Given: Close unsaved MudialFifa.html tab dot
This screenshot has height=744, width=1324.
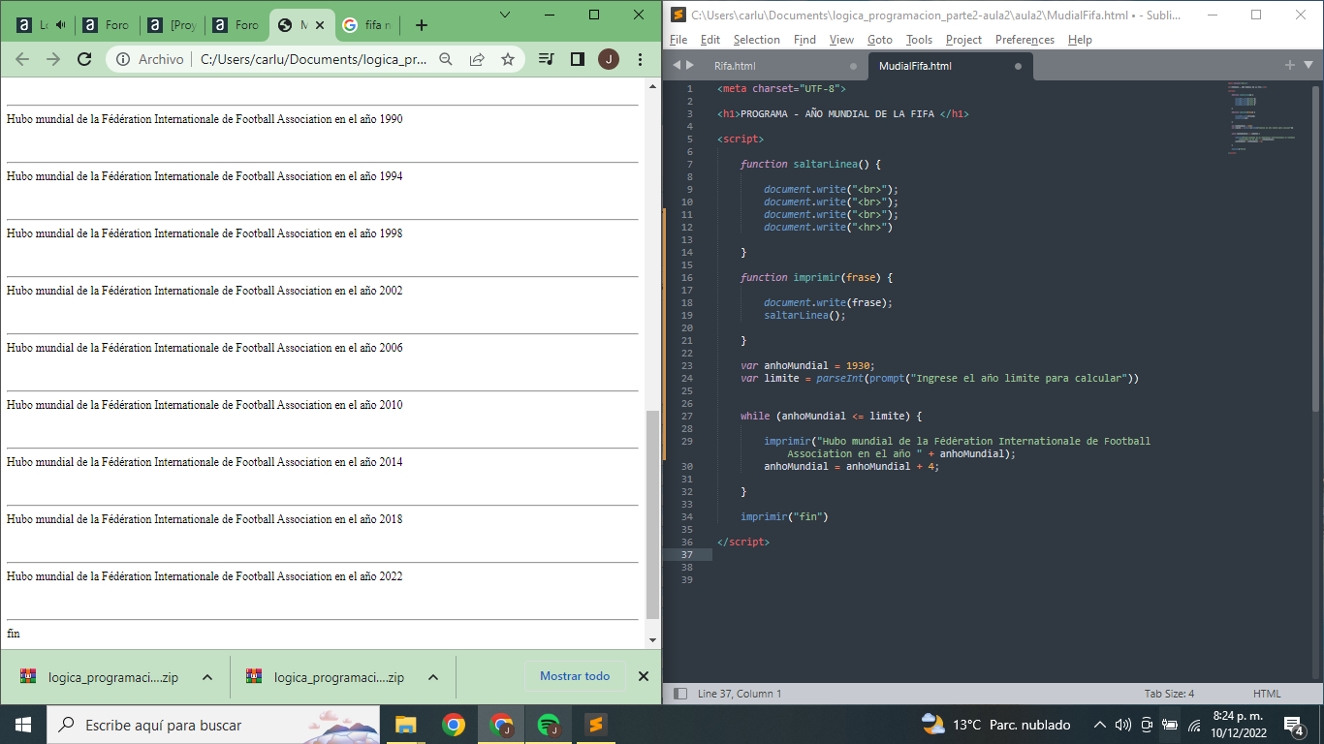Looking at the screenshot, I should pyautogui.click(x=1018, y=66).
